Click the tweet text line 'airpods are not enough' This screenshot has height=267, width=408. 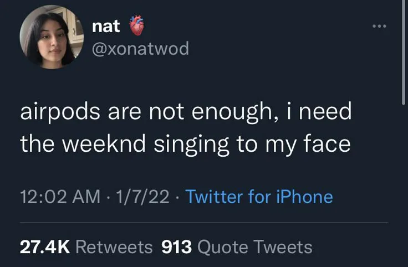(186, 112)
